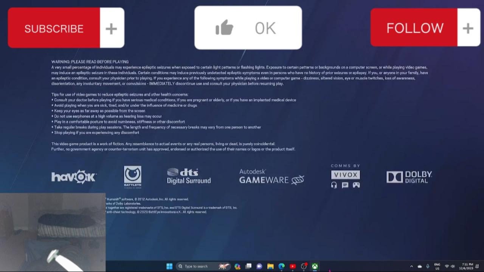The height and width of the screenshot is (272, 484).
Task: Click the OneDrive cloud tray icon
Action: 420,266
